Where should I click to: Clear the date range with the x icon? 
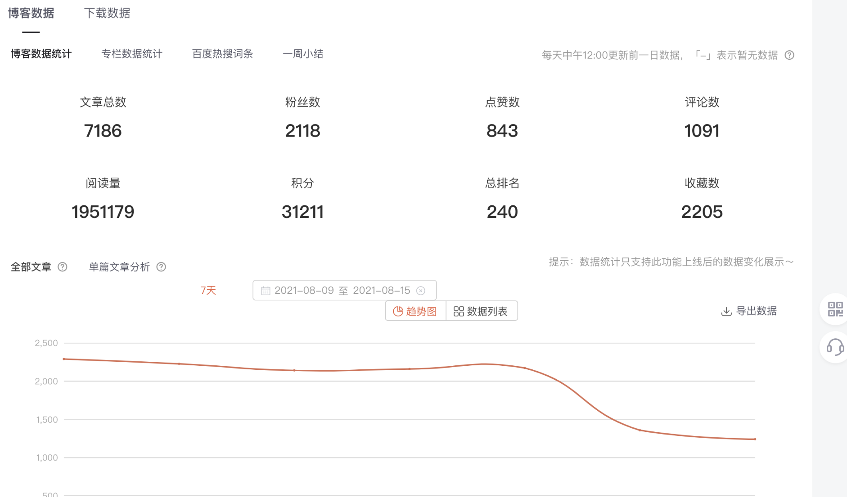click(x=421, y=290)
